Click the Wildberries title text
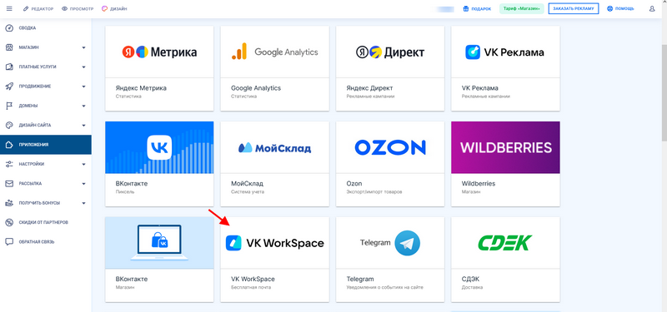Viewport: 667px width, 312px height. (x=479, y=184)
